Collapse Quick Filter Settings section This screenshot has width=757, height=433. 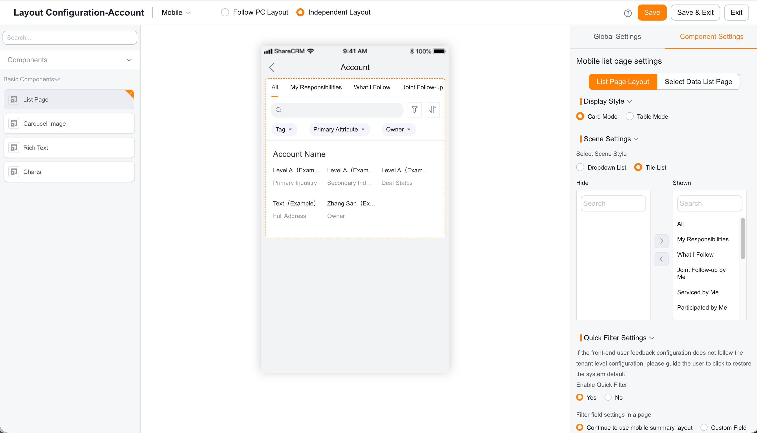pyautogui.click(x=652, y=338)
